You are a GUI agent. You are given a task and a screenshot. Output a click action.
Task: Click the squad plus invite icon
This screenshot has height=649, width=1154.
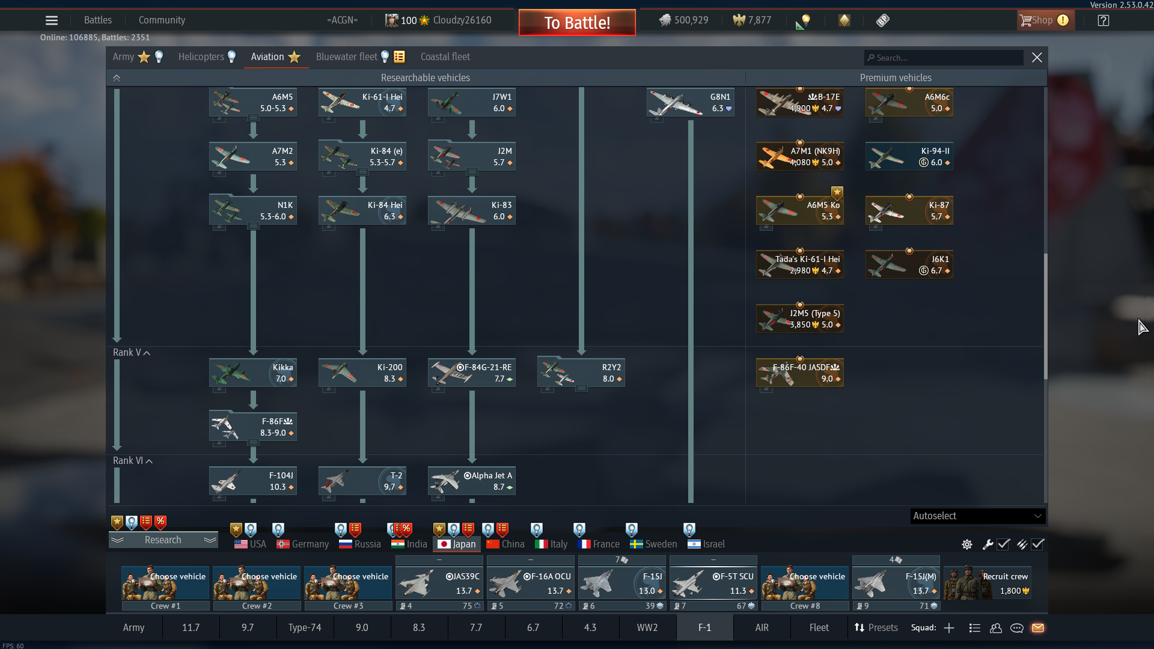tap(949, 628)
